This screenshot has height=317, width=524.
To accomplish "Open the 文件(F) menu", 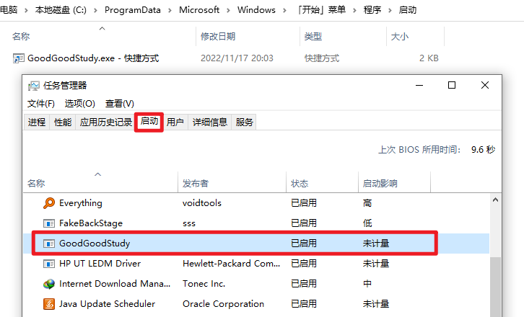I will pos(40,104).
